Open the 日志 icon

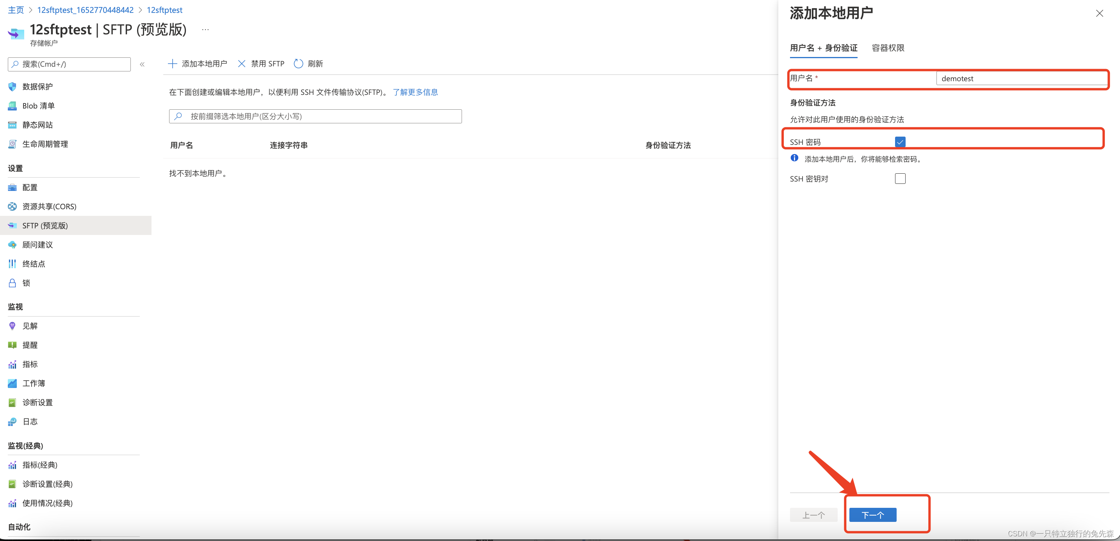12,422
